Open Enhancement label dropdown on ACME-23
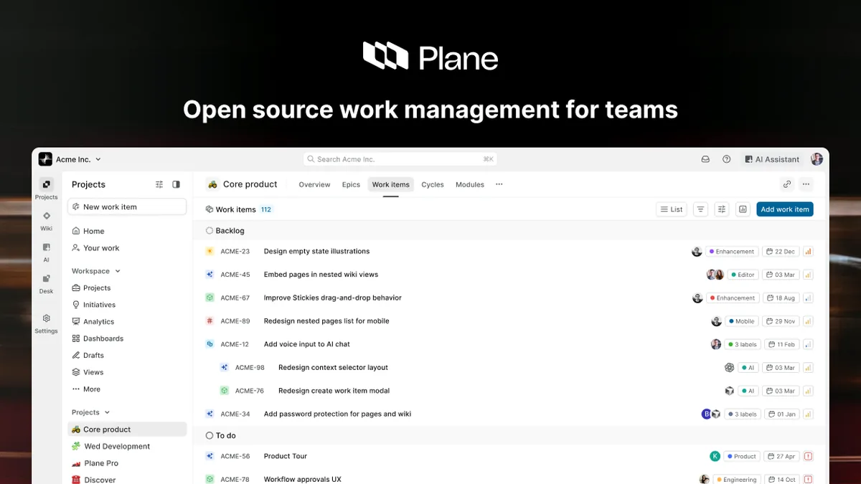The height and width of the screenshot is (484, 861). (732, 252)
